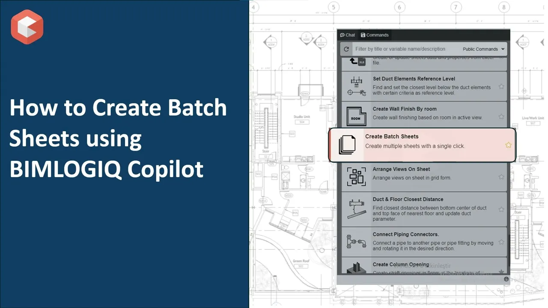Star the Arrange Views On Sheet command
The width and height of the screenshot is (548, 308).
pyautogui.click(x=501, y=177)
